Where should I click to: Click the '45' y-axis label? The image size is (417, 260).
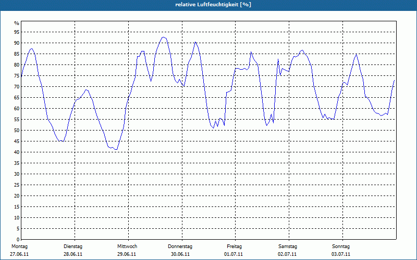[17, 141]
